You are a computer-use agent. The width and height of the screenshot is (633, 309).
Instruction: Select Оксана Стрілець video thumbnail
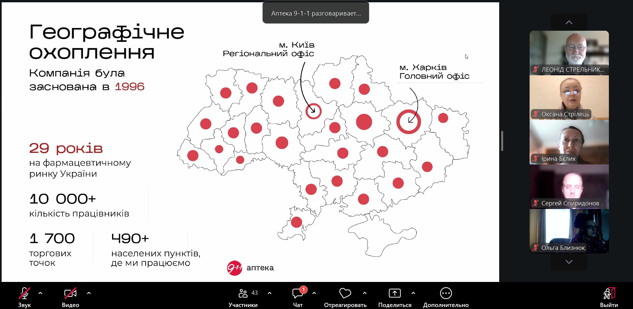(569, 97)
